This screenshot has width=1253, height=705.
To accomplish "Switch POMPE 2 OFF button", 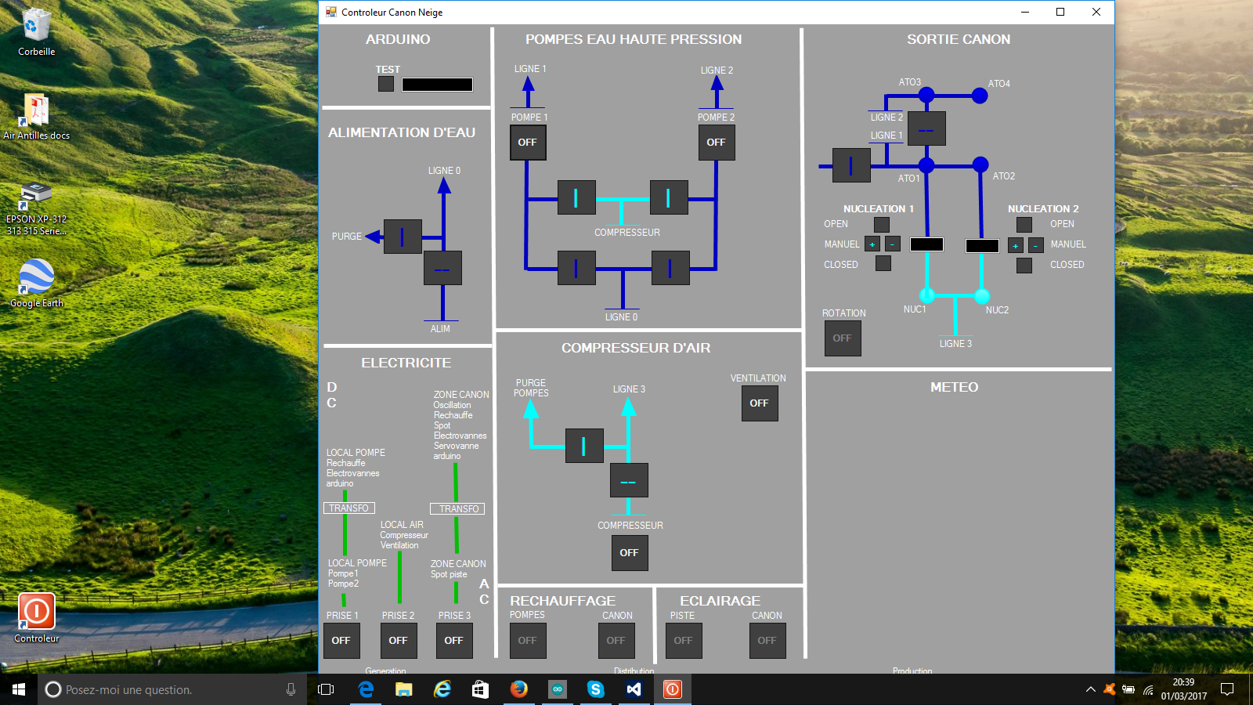I will click(x=717, y=143).
